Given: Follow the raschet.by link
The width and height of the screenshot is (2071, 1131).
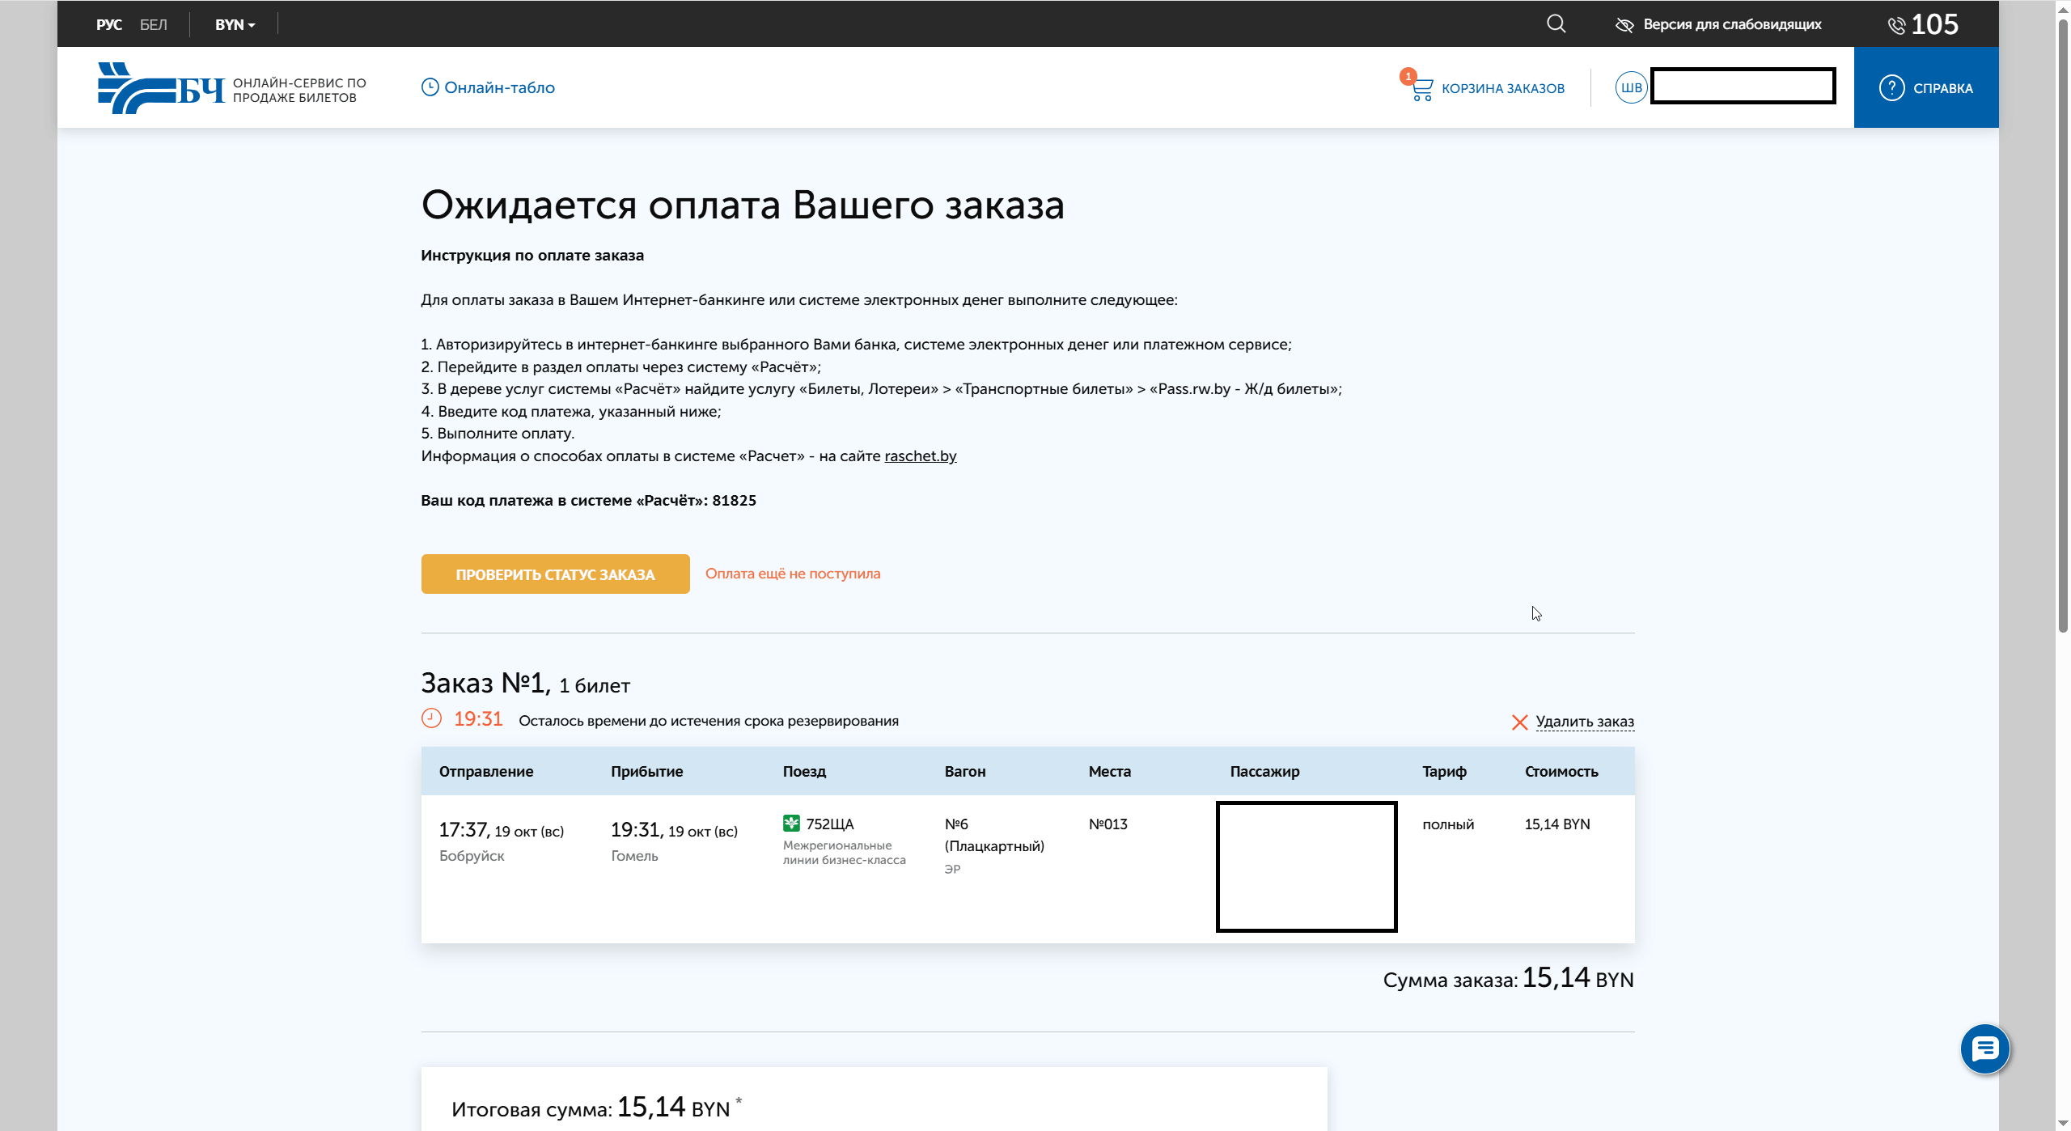Looking at the screenshot, I should pyautogui.click(x=920, y=456).
